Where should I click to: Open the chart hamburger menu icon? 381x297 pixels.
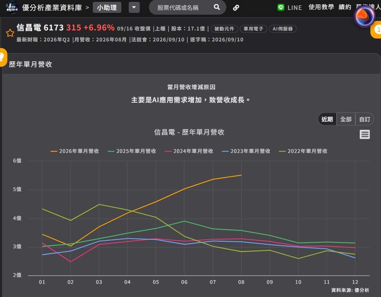coord(364,134)
